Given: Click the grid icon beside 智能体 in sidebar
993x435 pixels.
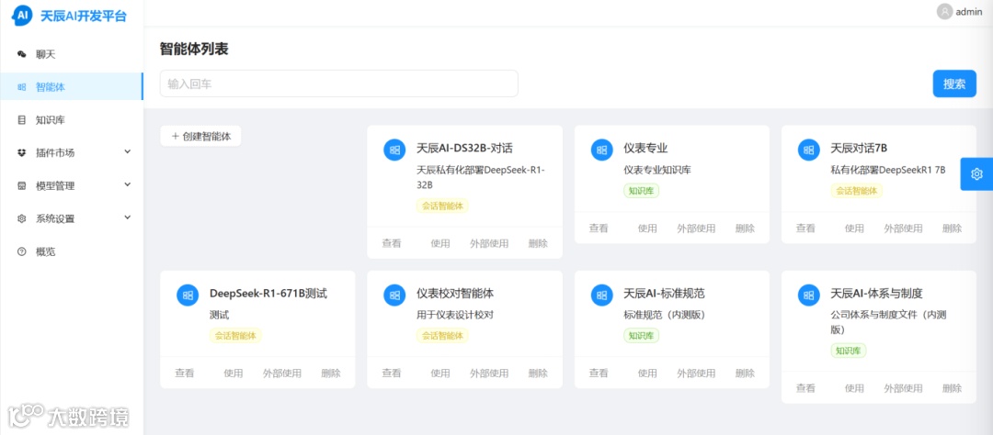Looking at the screenshot, I should (21, 87).
